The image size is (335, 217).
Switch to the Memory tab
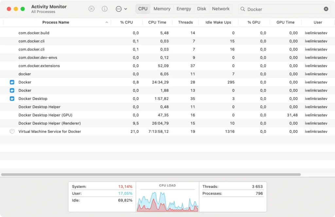162,9
